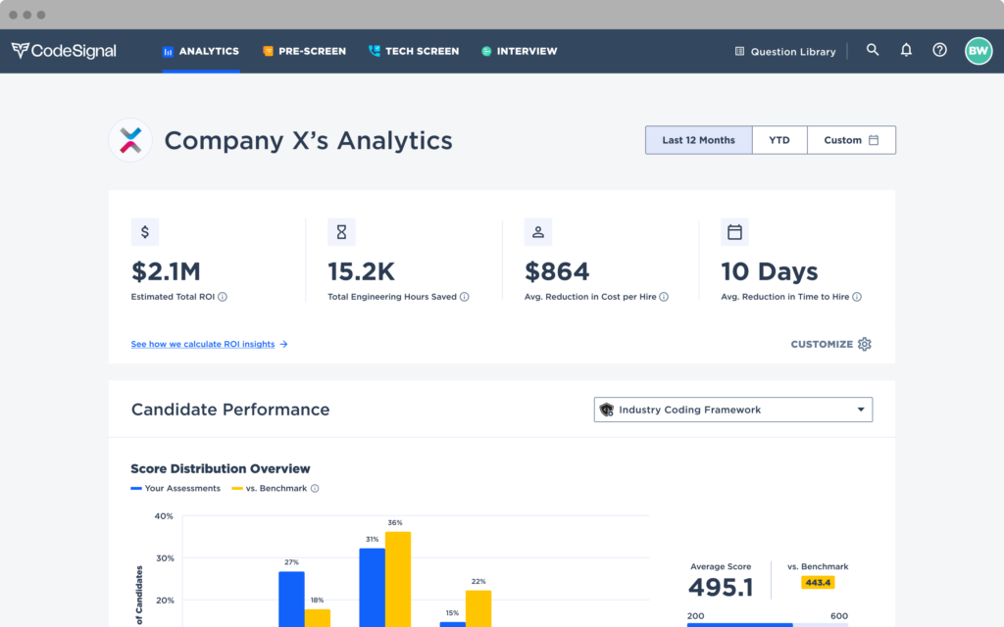This screenshot has width=1004, height=627.
Task: Show info for Total Engineering Hours Saved
Action: click(464, 297)
